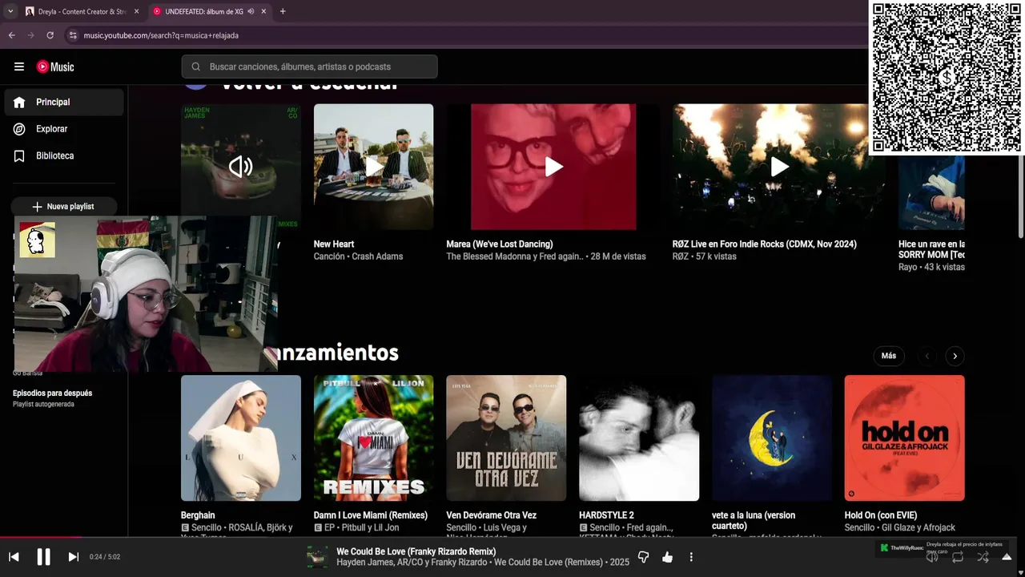Open Hold On Gil Glaze cover

tap(905, 438)
